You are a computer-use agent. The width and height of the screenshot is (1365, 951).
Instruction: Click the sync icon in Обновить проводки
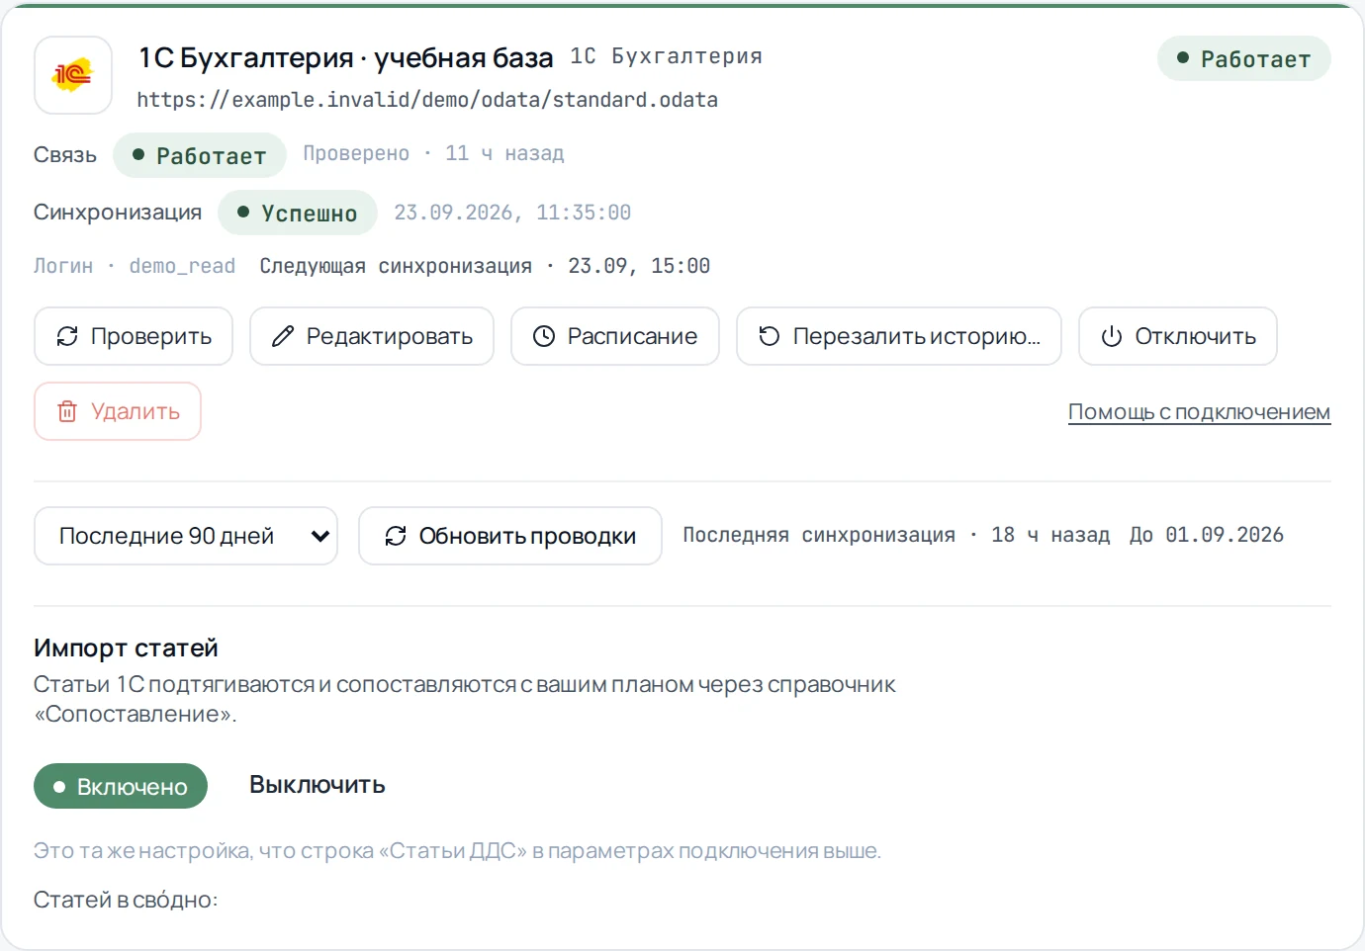[x=396, y=536]
